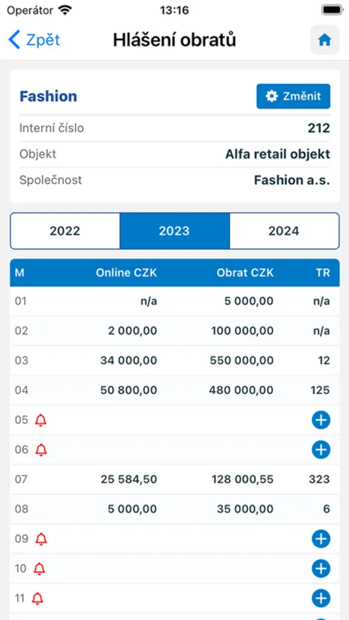Click the 13:16 clock in status bar
Screen dimensions: 349x620
click(x=174, y=10)
